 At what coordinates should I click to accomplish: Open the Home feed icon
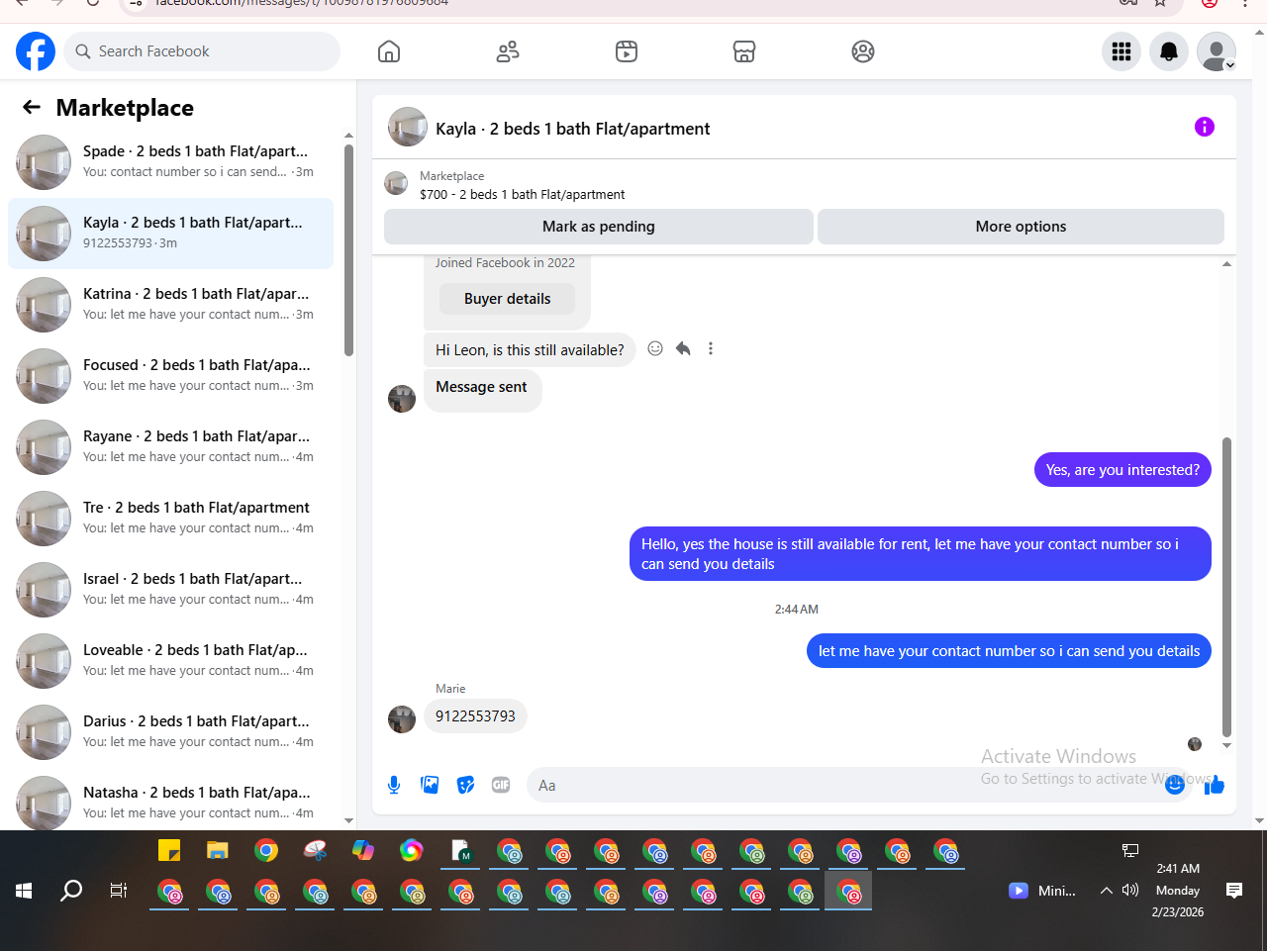389,51
